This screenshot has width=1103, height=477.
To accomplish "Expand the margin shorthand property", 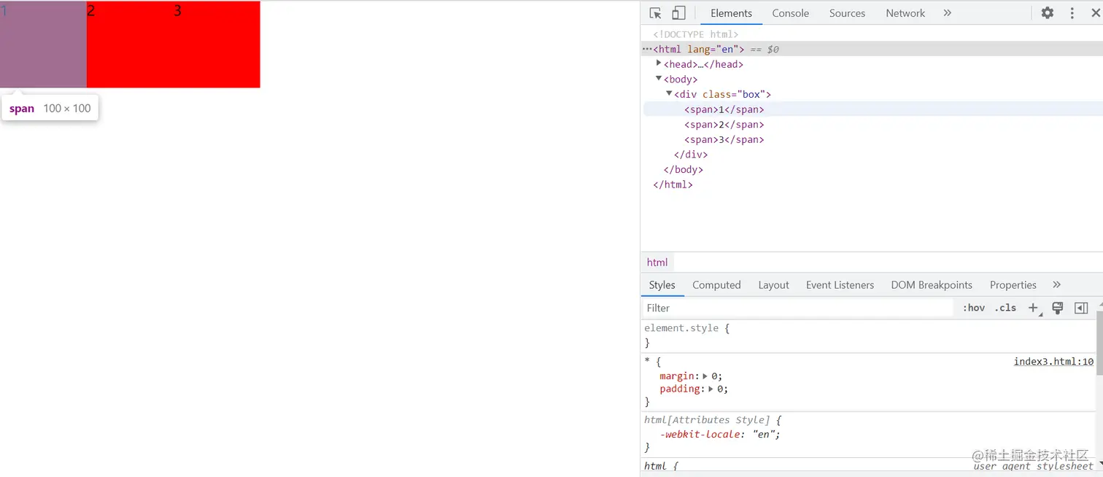I will tap(705, 376).
